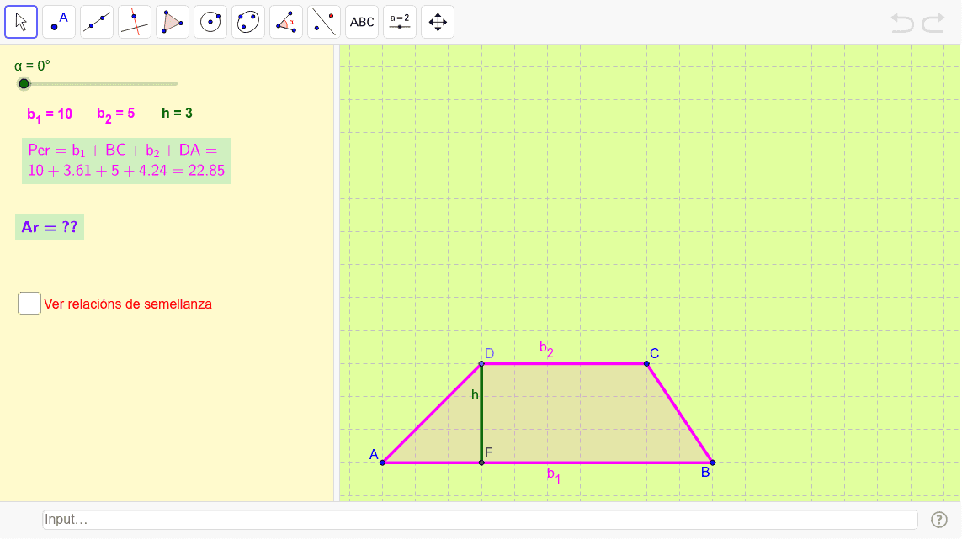This screenshot has height=539, width=962.
Task: Undo the last action
Action: click(x=902, y=24)
